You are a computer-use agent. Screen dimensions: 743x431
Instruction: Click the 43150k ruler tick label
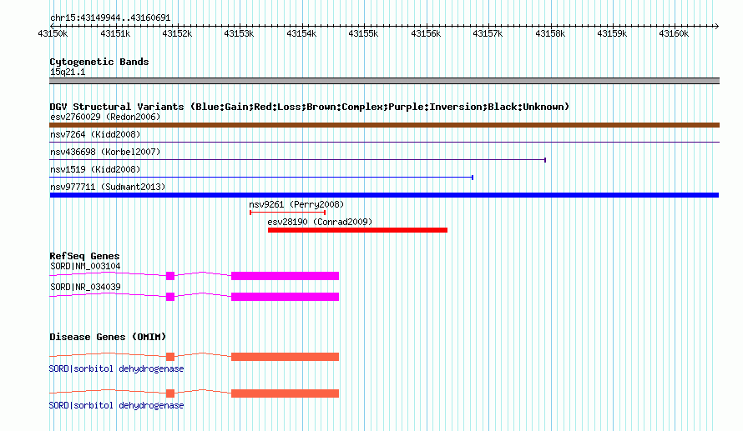(x=53, y=33)
